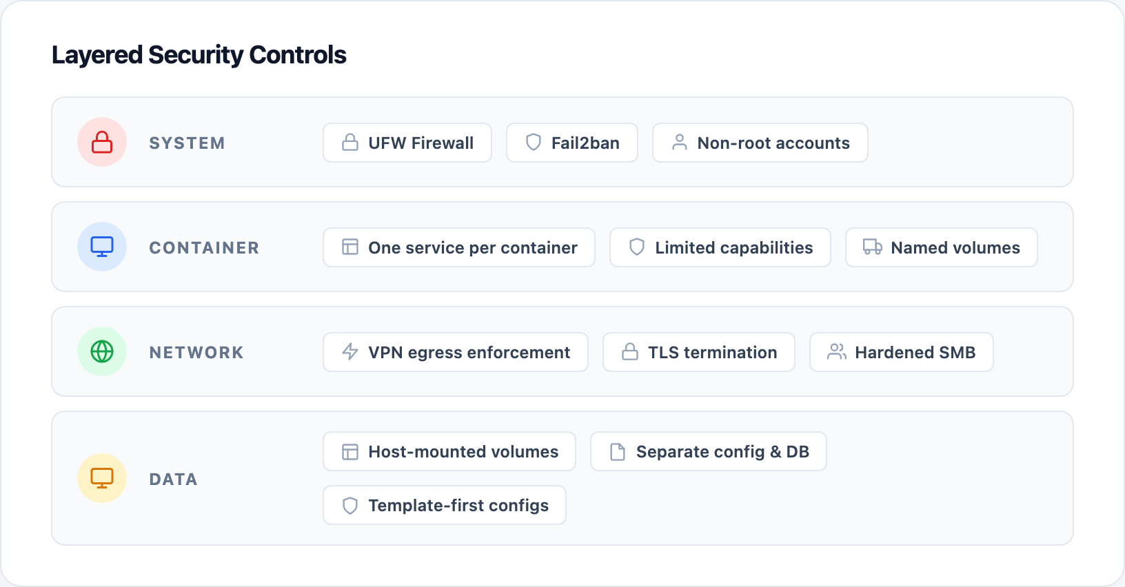1125x587 pixels.
Task: Click shield icon in Limited capabilities chip
Action: pyautogui.click(x=637, y=247)
